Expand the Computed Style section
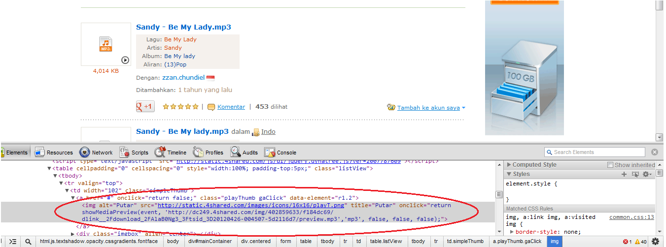This screenshot has height=247, width=666. click(509, 165)
